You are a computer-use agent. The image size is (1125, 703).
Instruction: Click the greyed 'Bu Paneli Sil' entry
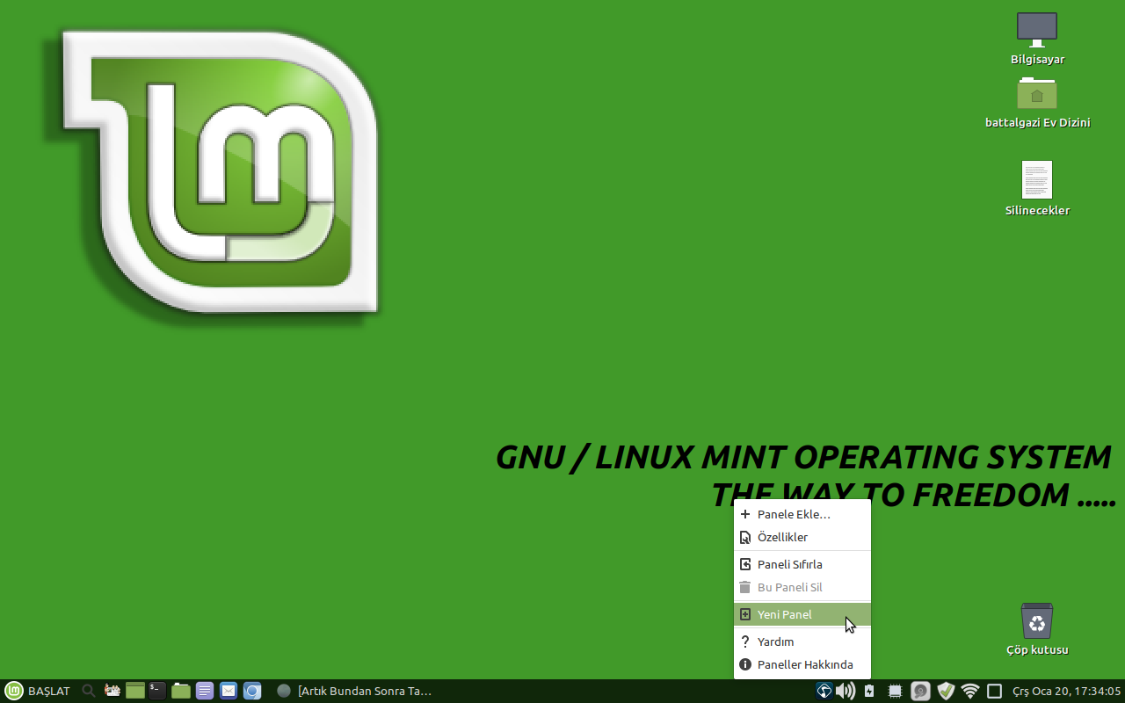(x=802, y=587)
